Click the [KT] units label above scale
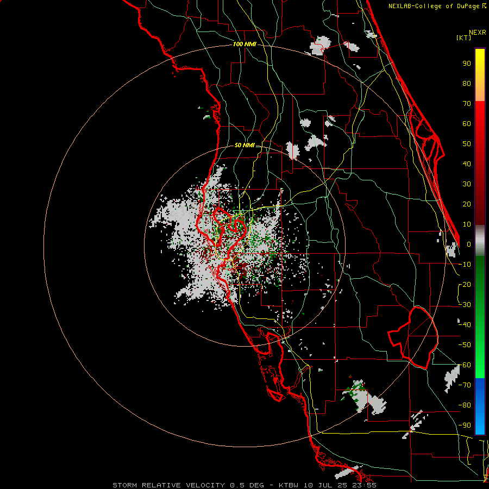Image resolution: width=489 pixels, height=489 pixels. pyautogui.click(x=464, y=37)
